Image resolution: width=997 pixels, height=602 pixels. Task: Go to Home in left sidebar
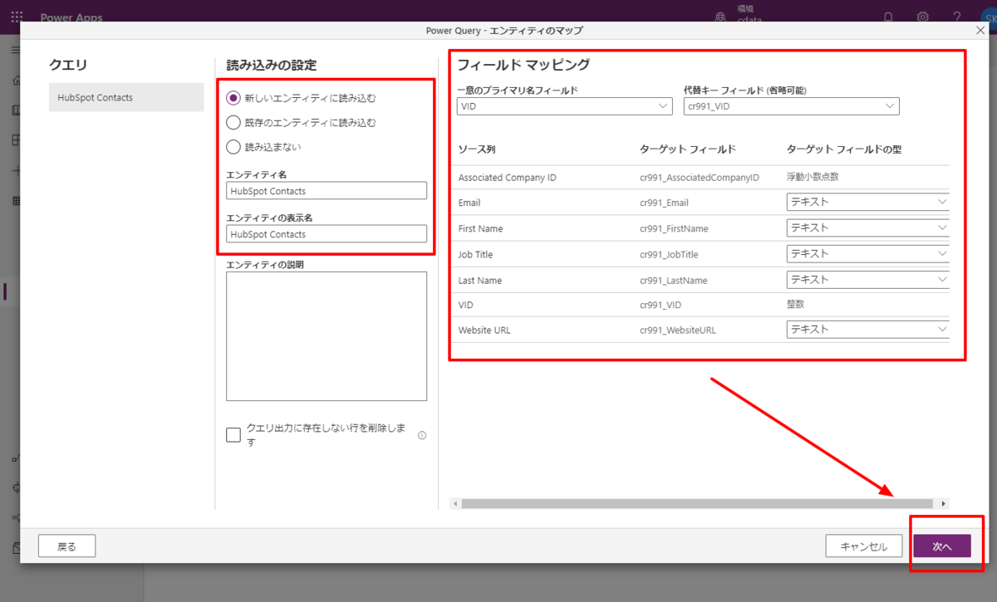click(x=15, y=81)
